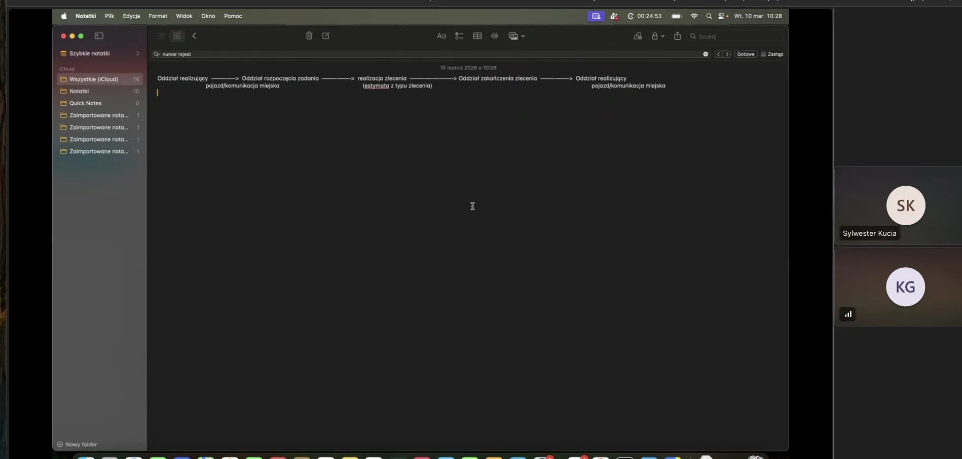Expand the lock note dropdown
The width and height of the screenshot is (962, 459).
pos(658,36)
